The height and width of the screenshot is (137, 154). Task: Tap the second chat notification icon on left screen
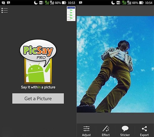click(x=8, y=3)
